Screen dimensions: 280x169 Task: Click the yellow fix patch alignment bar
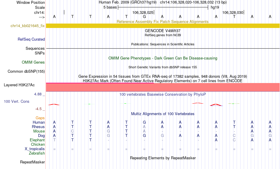(163, 26)
